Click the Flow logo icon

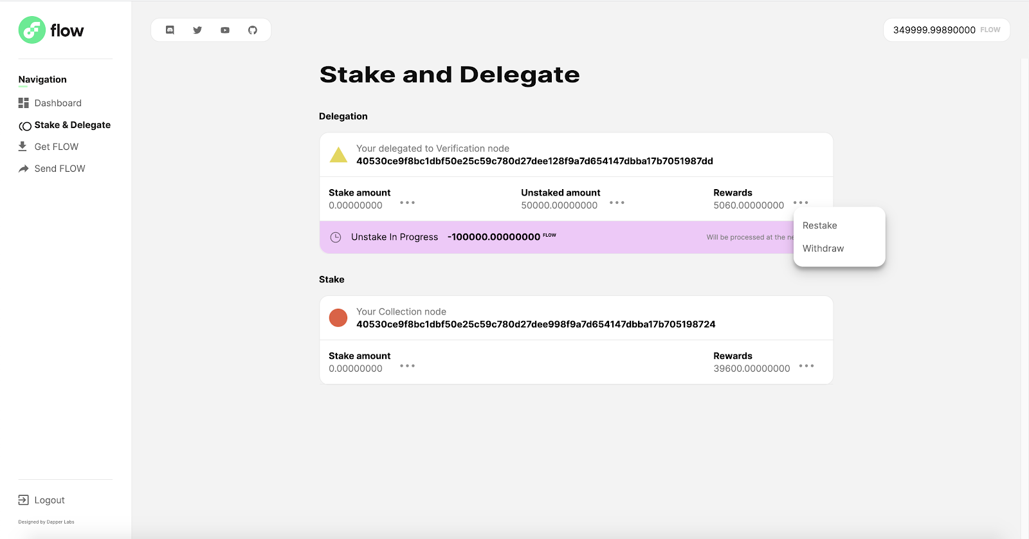[32, 30]
